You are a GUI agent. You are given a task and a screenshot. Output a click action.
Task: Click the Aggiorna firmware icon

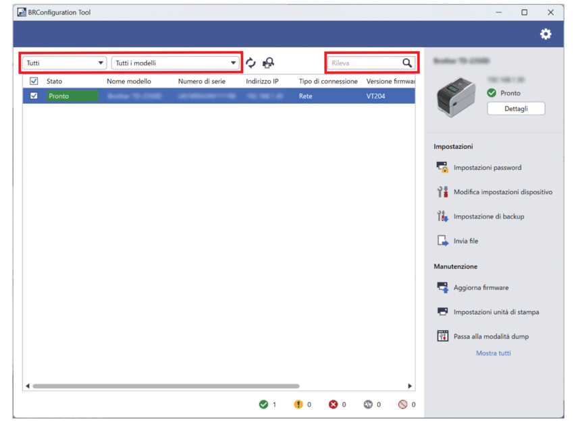click(442, 287)
